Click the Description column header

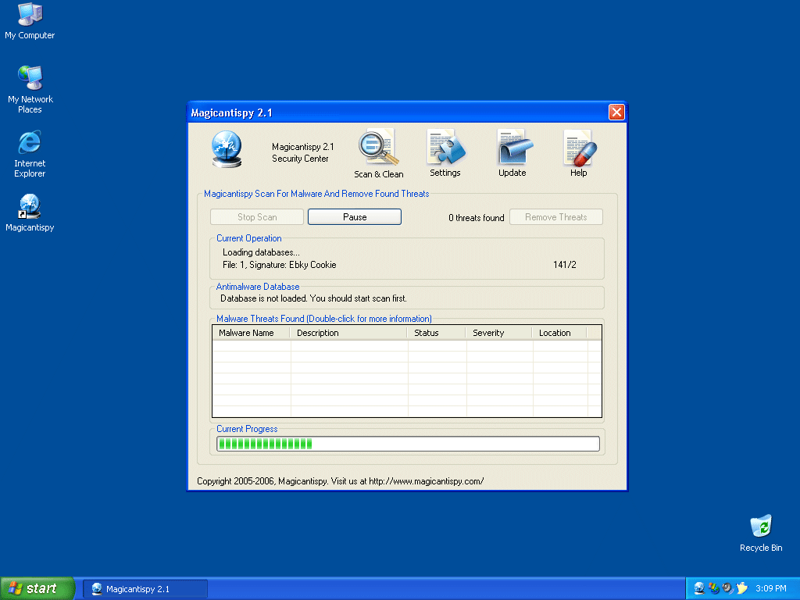click(x=348, y=333)
